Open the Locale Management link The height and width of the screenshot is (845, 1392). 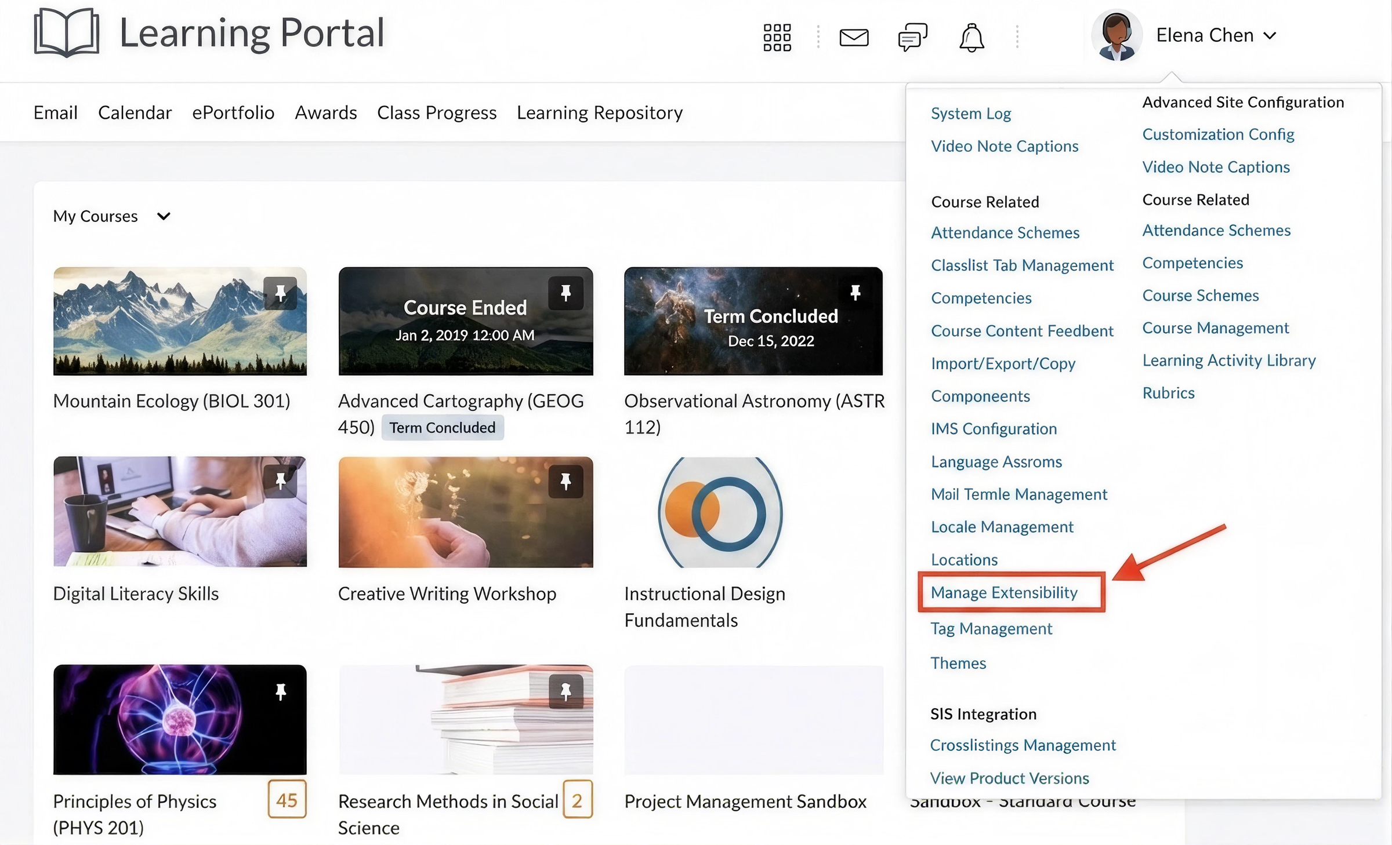pos(1002,527)
